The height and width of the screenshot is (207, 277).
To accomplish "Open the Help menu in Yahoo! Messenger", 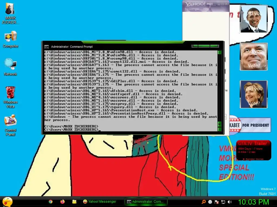I will pyautogui.click(x=206, y=9).
